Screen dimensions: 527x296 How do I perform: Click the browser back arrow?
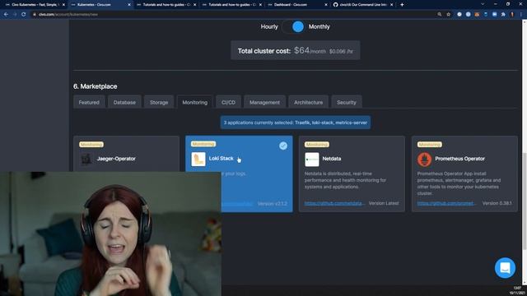point(6,15)
